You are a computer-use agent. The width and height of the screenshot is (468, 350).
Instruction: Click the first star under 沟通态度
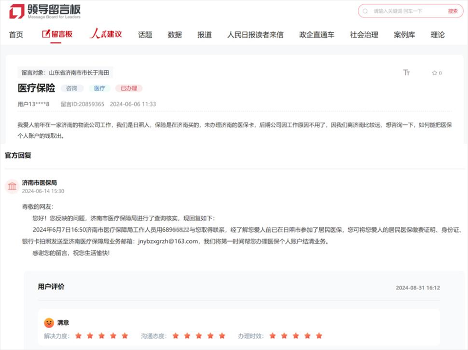coord(175,335)
